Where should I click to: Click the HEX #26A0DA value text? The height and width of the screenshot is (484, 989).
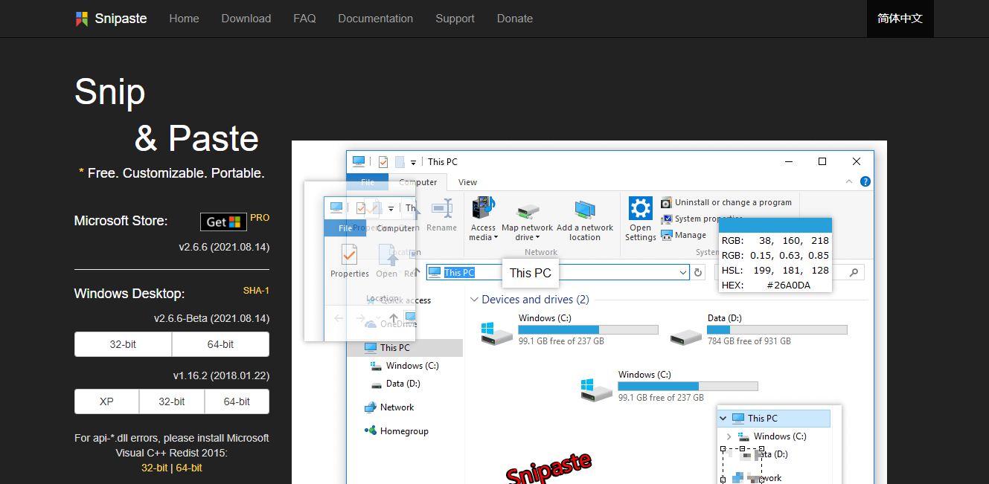(788, 285)
